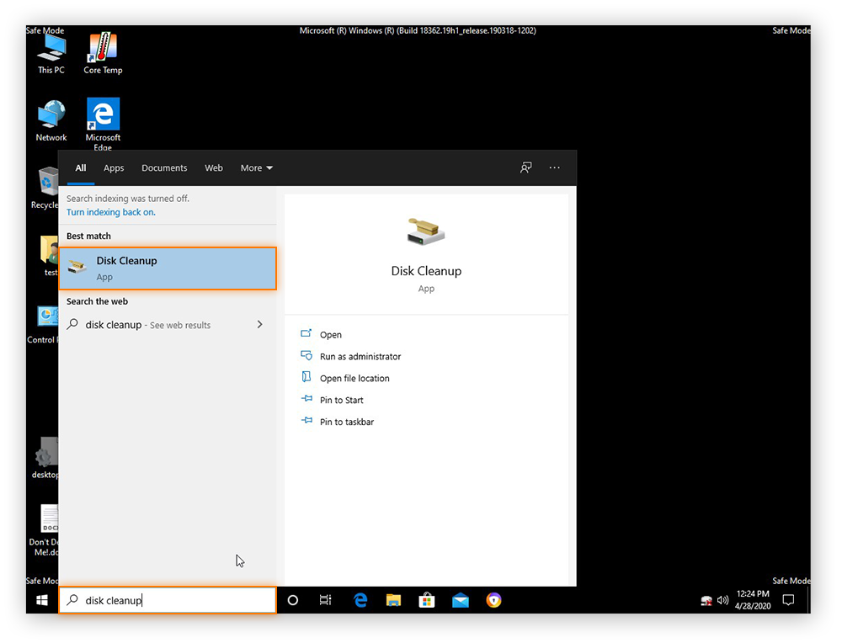Choose Run as administrator label
The height and width of the screenshot is (643, 842).
(360, 356)
